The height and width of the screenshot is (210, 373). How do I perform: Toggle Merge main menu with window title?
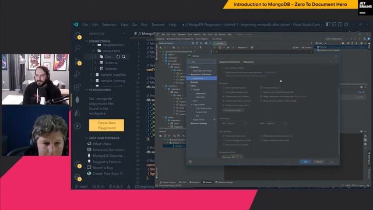[x=261, y=96]
